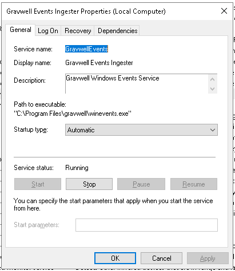
Task: Click the winevents.exe executable path text
Action: [x=73, y=114]
